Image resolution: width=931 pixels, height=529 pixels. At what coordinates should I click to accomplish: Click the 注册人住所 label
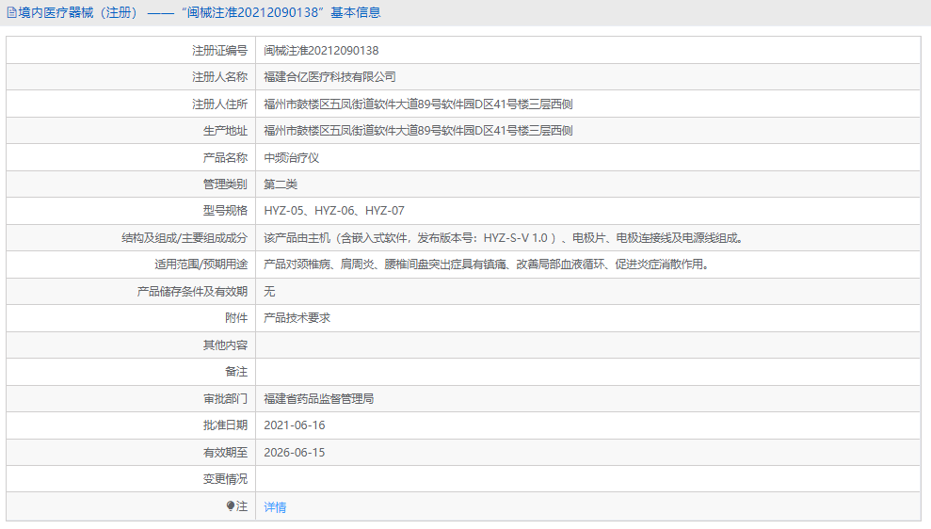point(219,104)
